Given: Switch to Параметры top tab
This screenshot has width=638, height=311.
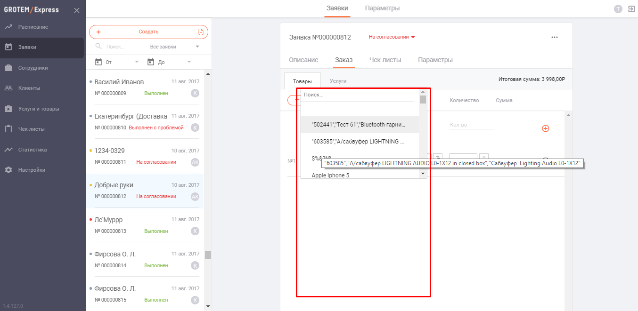Looking at the screenshot, I should click(x=382, y=8).
